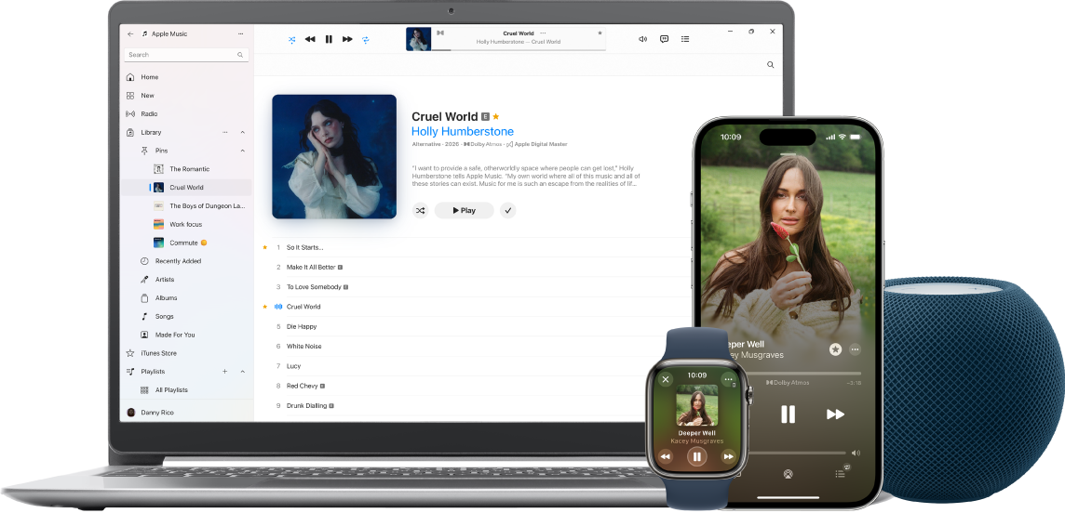Collapse the Library section chevron

(x=242, y=132)
